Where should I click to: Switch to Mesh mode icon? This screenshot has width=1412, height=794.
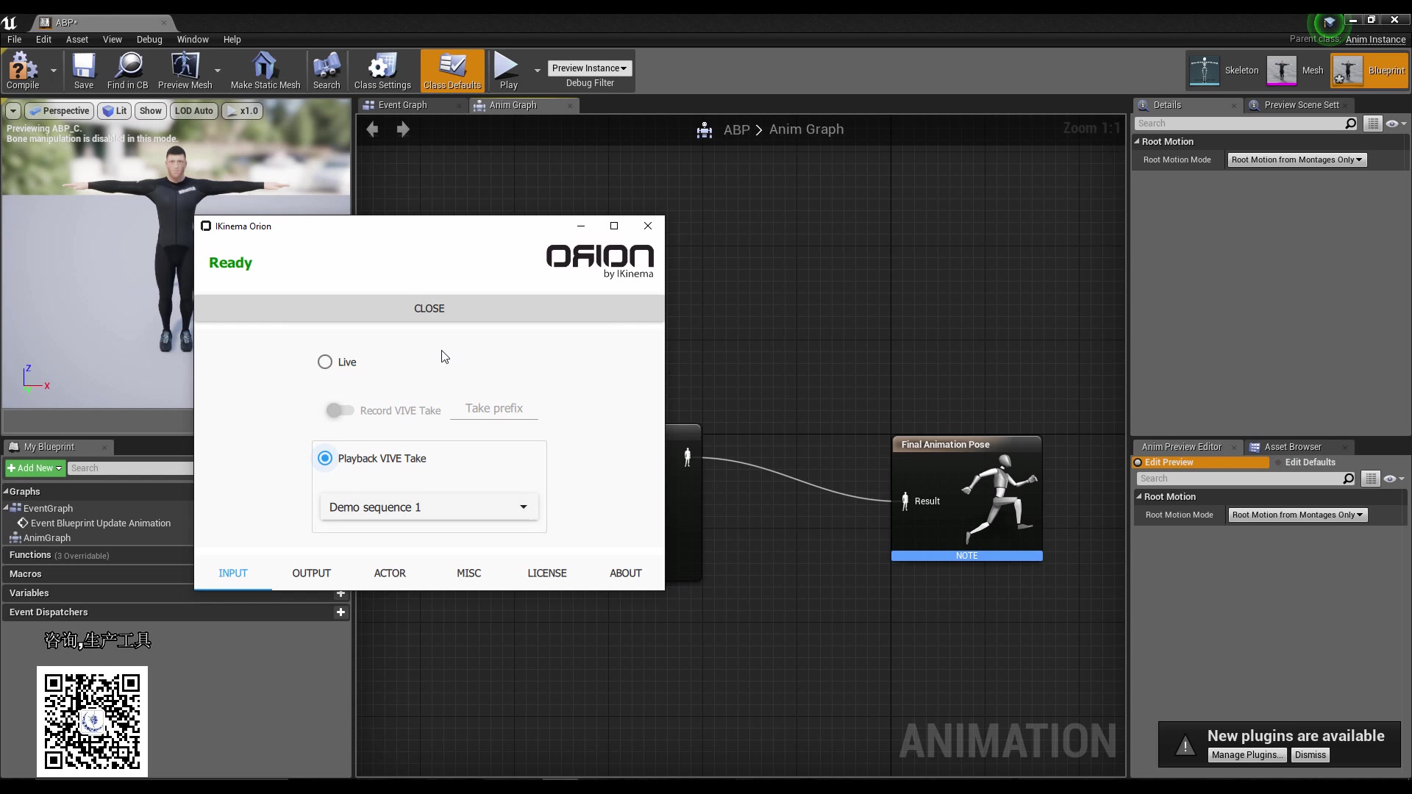pos(1282,71)
